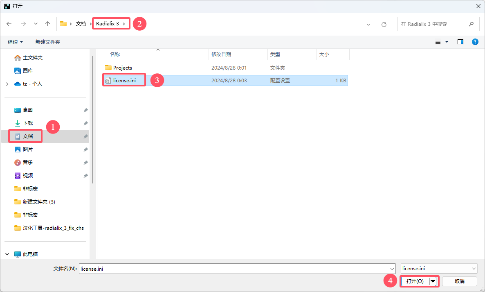This screenshot has height=292, width=485.
Task: Sort by the 修改日期 column header
Action: (x=221, y=54)
